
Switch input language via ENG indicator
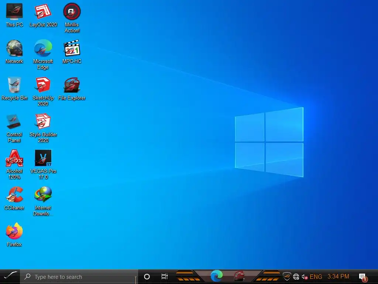point(316,277)
